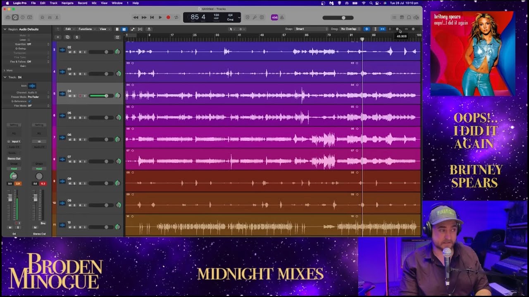Open the Tuner icon
The width and height of the screenshot is (529, 297).
point(255,17)
